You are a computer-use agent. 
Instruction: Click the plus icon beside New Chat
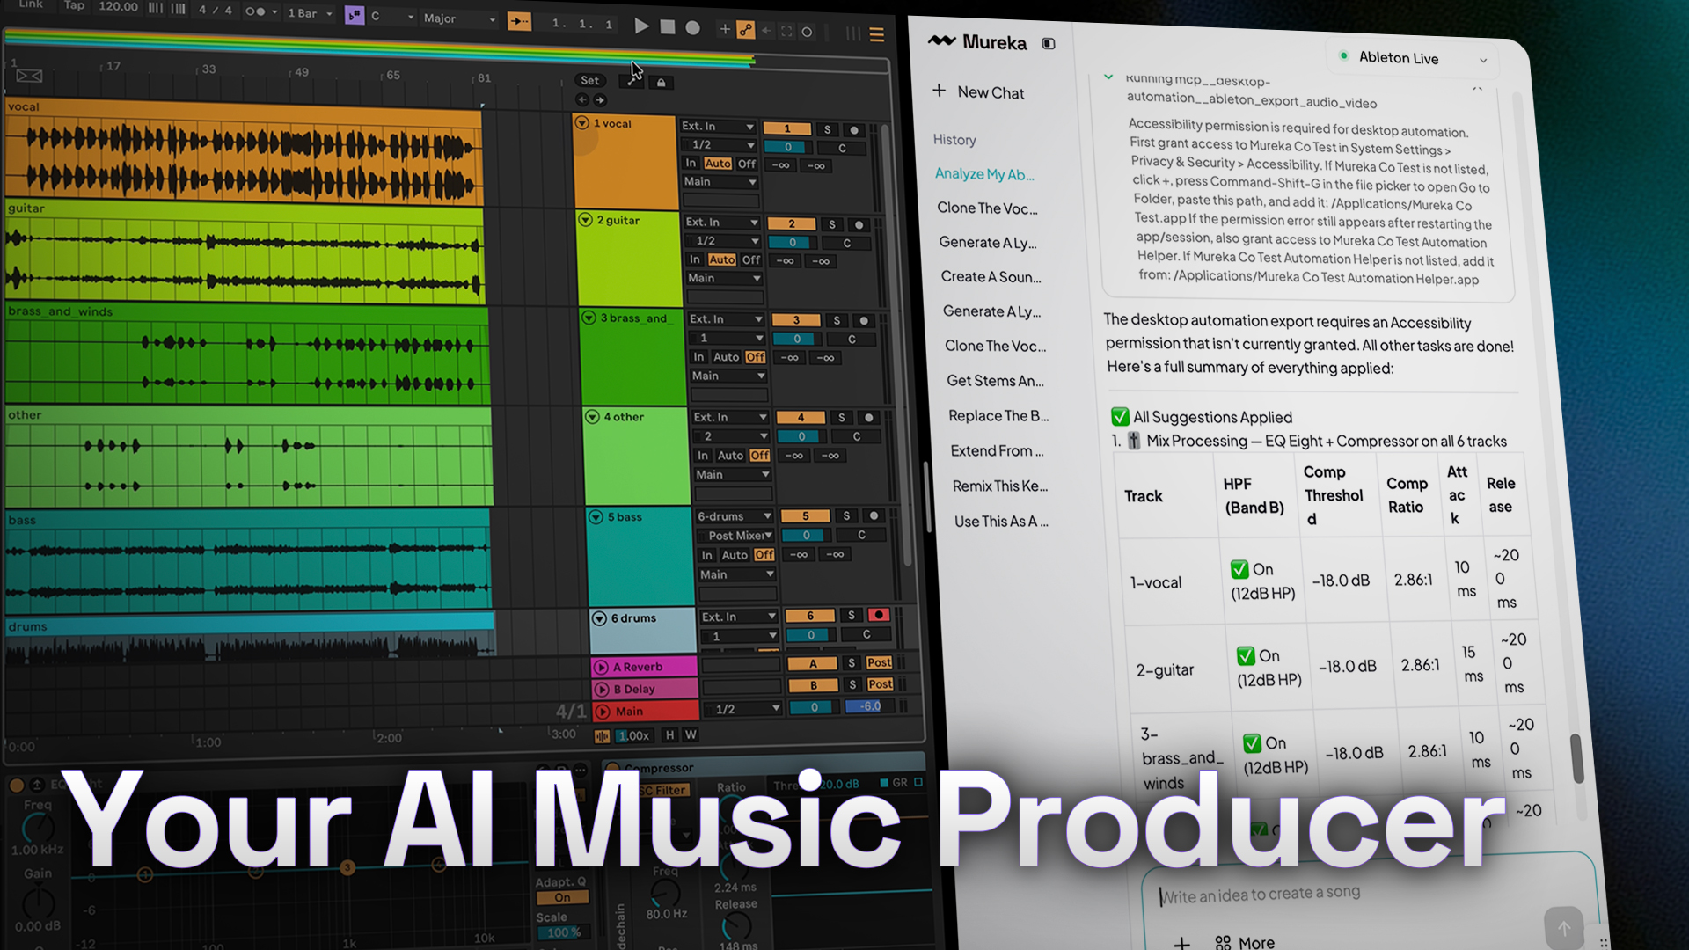point(940,91)
